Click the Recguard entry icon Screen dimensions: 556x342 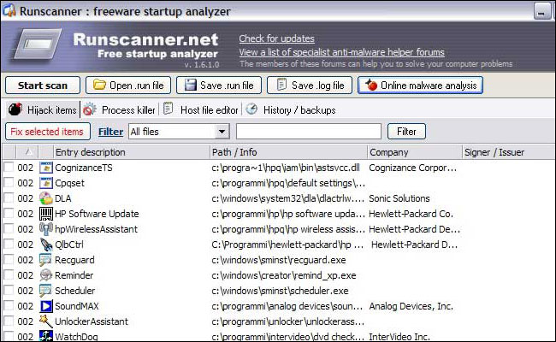45,260
